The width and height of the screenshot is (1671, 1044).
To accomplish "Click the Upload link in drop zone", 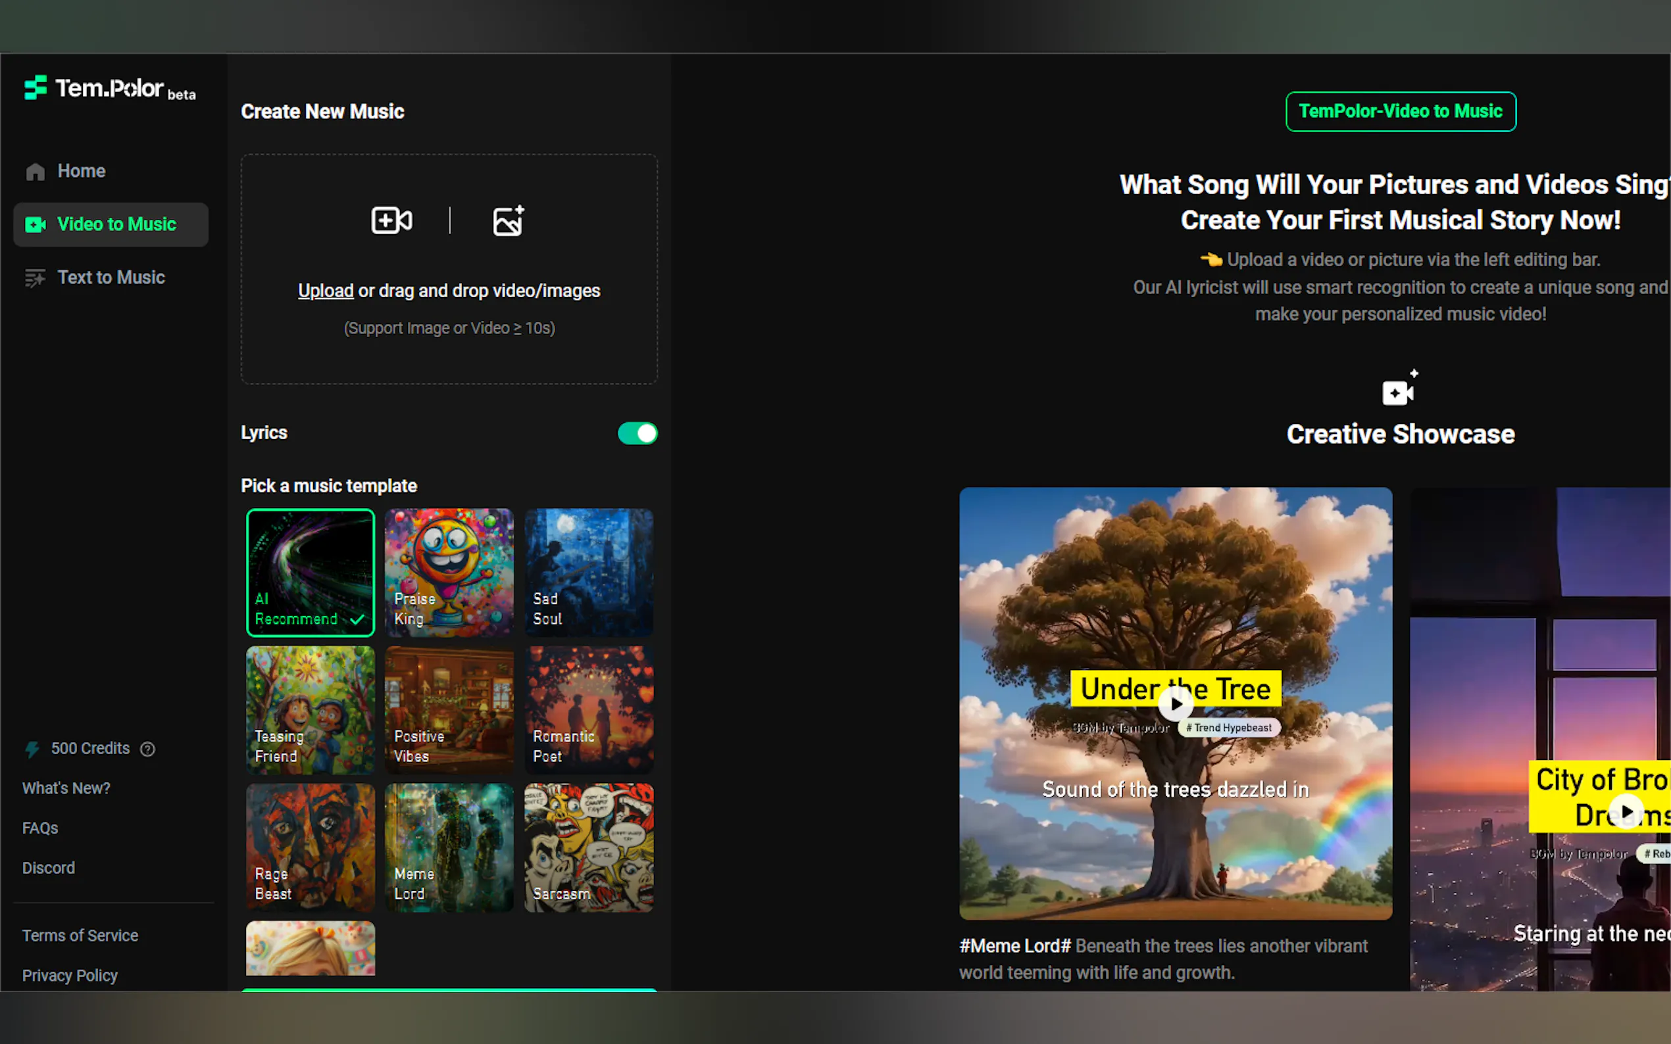I will point(326,291).
